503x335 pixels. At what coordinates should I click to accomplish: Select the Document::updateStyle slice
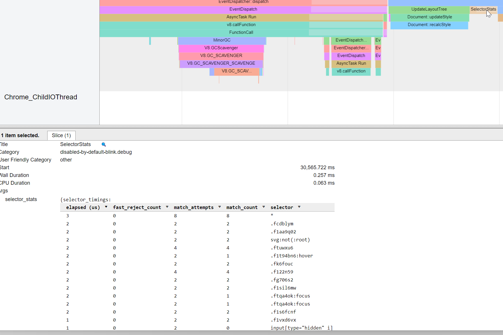(x=430, y=17)
